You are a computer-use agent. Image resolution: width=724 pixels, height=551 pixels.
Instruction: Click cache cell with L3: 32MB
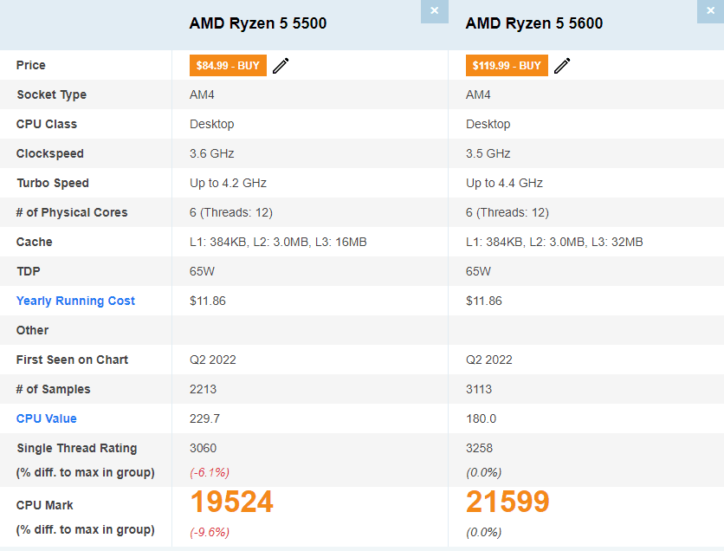coord(554,242)
